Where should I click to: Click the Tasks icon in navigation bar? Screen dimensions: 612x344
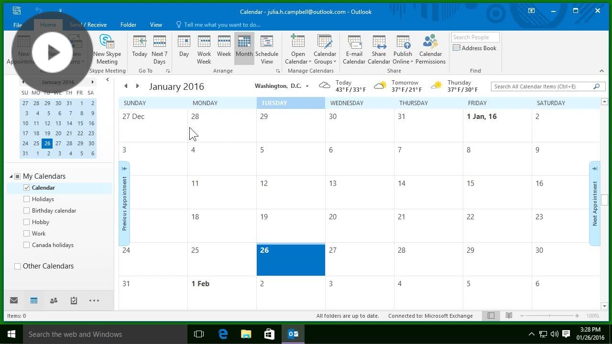74,300
